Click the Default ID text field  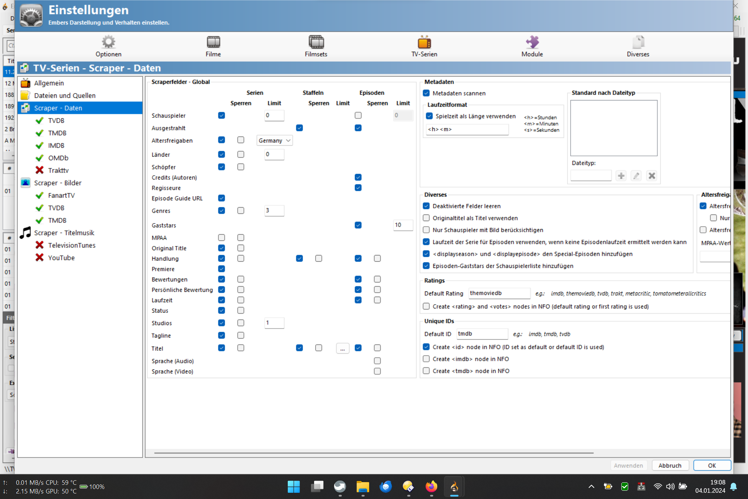coord(482,334)
